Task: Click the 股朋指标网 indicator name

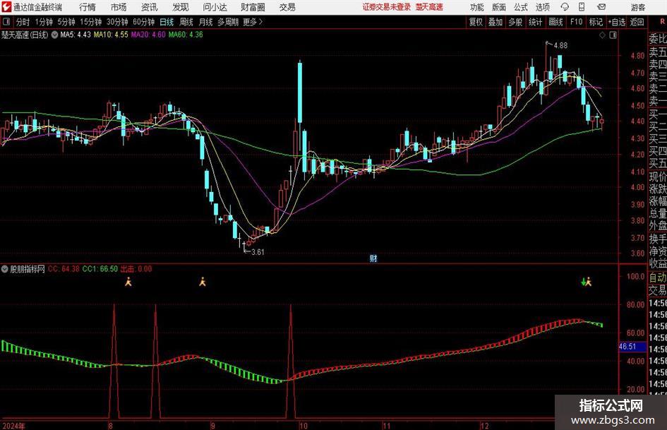Action: (28, 269)
